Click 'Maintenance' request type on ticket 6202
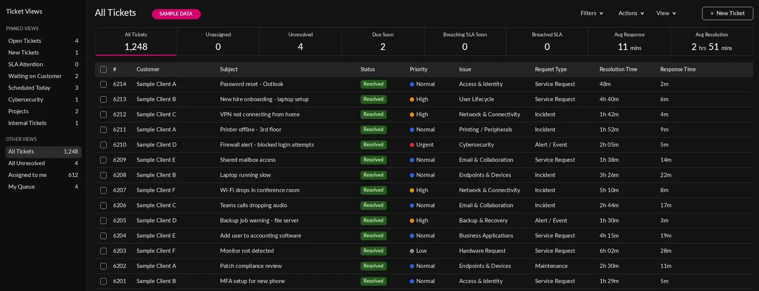 point(551,266)
